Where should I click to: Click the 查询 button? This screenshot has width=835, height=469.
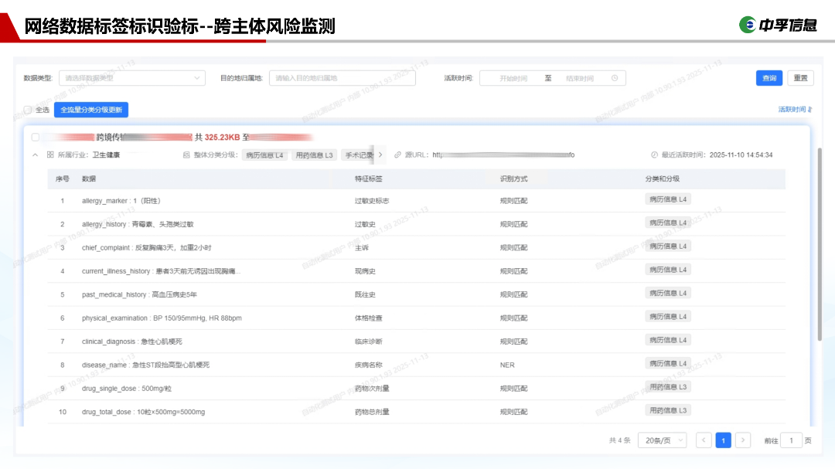pos(769,78)
